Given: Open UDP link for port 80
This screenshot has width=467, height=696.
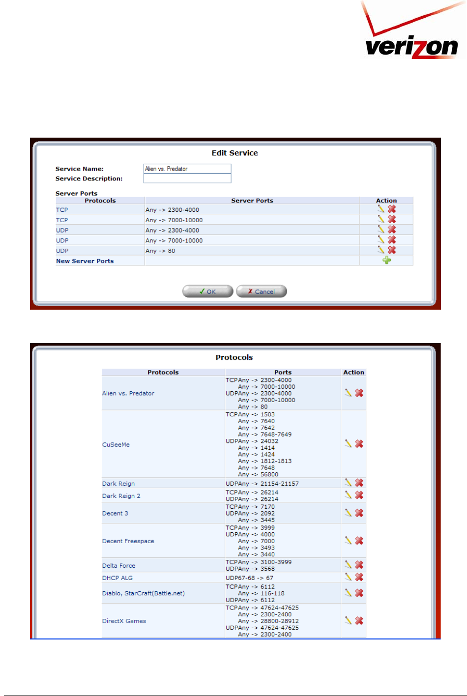Looking at the screenshot, I should pos(62,251).
